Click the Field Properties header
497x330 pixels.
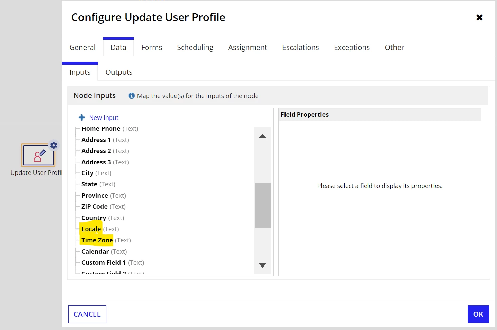point(305,115)
